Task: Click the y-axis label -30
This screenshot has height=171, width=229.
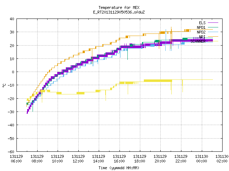Action: click(x=11, y=112)
